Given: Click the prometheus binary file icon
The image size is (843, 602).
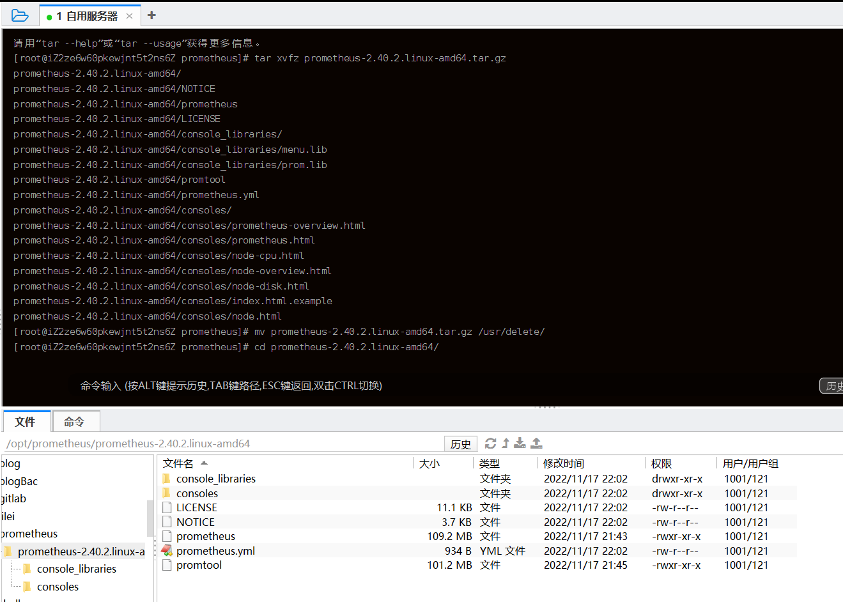Looking at the screenshot, I should tap(167, 536).
